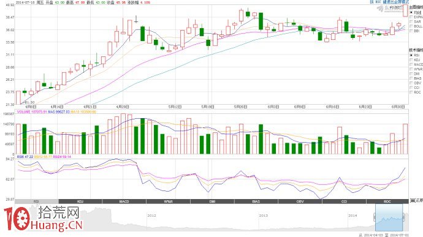Screen dimensions: 423x237
Task: Enable the EXPMA main chart indicator
Action: 411,17
